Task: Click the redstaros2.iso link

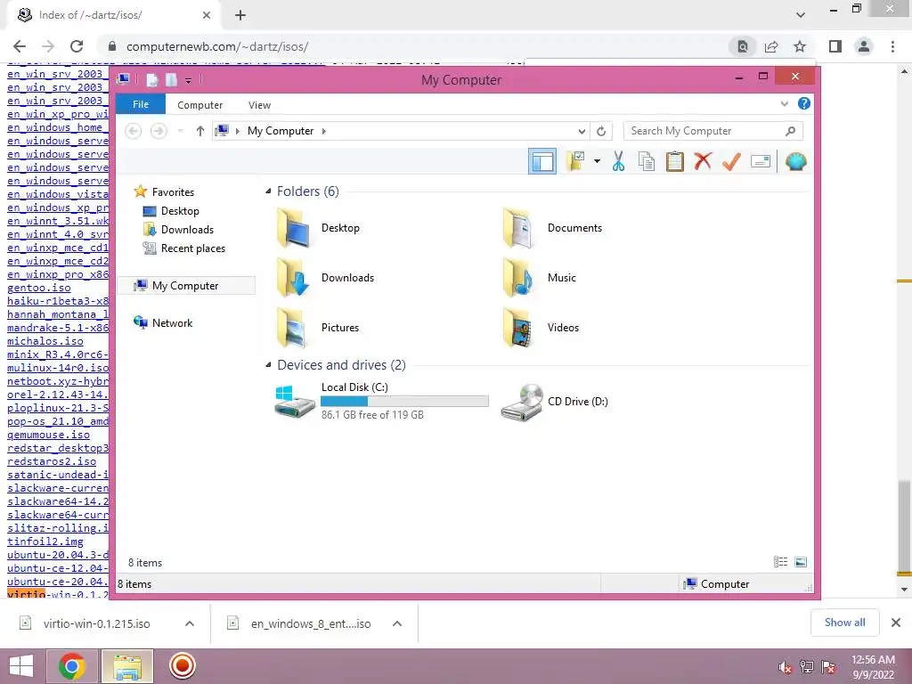Action: tap(52, 461)
